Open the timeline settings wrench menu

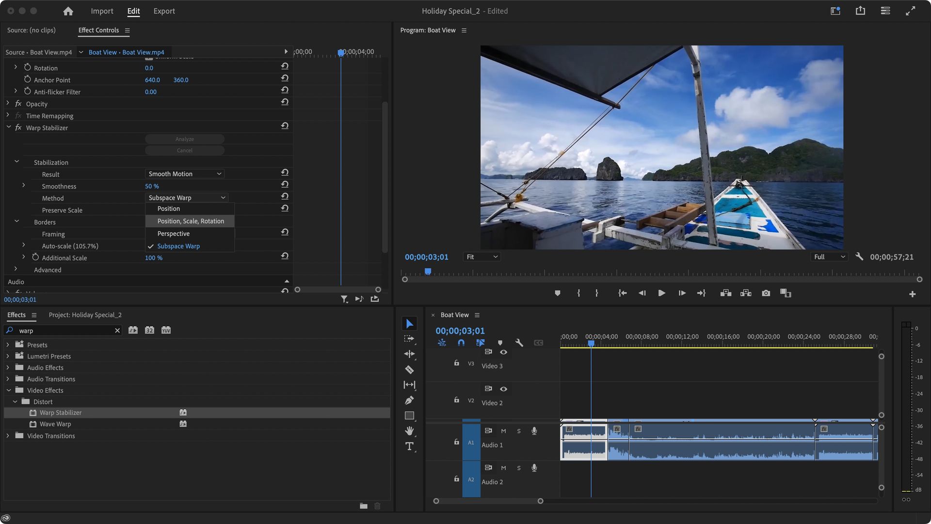coord(519,343)
